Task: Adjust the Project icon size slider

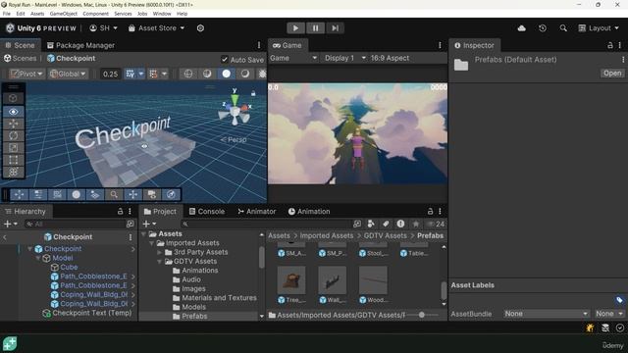Action: pyautogui.click(x=422, y=315)
